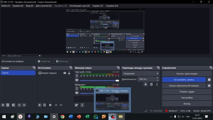
Task: Open Yandex Browser from taskbar
Action: [x=20, y=117]
